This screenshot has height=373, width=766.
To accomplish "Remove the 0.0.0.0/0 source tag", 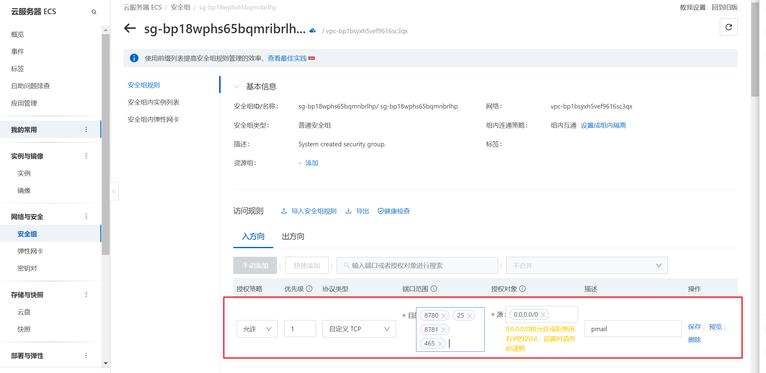I will click(x=543, y=315).
